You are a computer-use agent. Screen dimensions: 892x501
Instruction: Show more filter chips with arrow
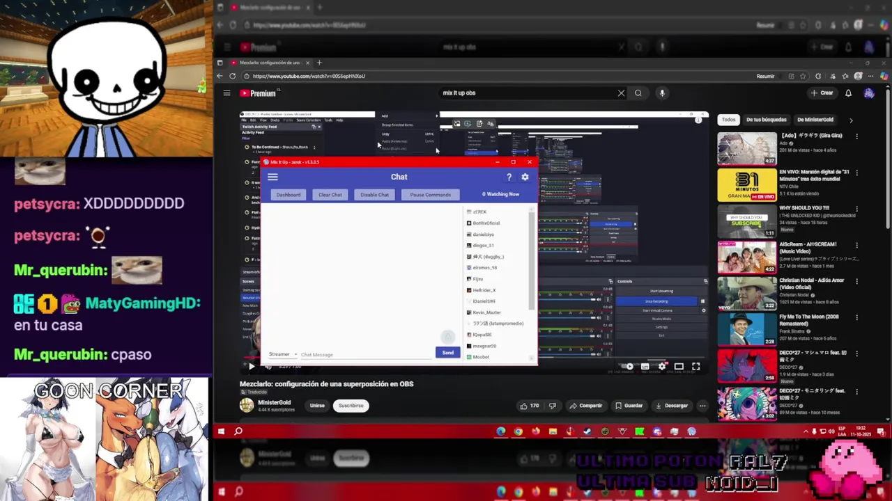(850, 120)
